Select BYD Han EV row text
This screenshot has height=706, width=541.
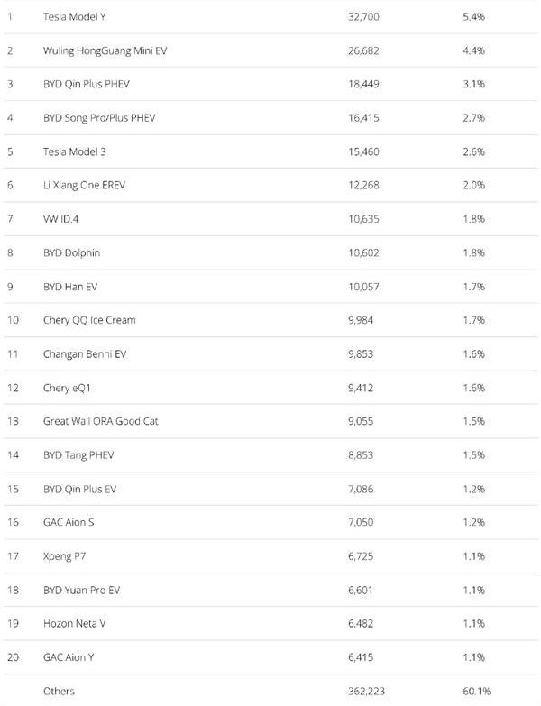pyautogui.click(x=70, y=287)
